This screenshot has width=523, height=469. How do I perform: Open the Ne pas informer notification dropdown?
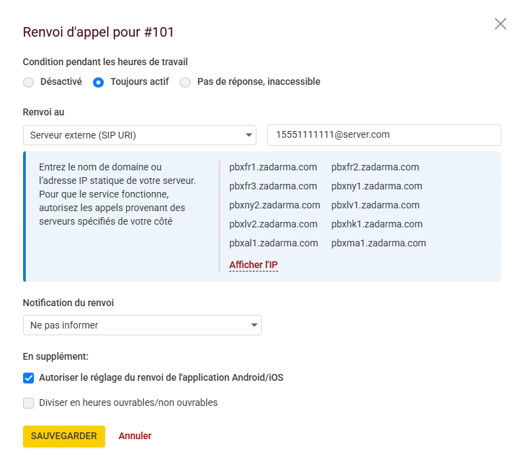point(142,325)
